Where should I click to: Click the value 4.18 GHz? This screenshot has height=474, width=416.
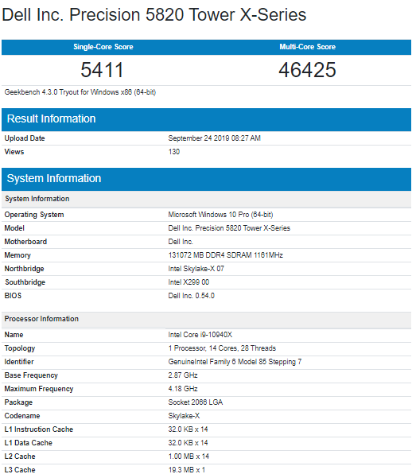tap(183, 389)
